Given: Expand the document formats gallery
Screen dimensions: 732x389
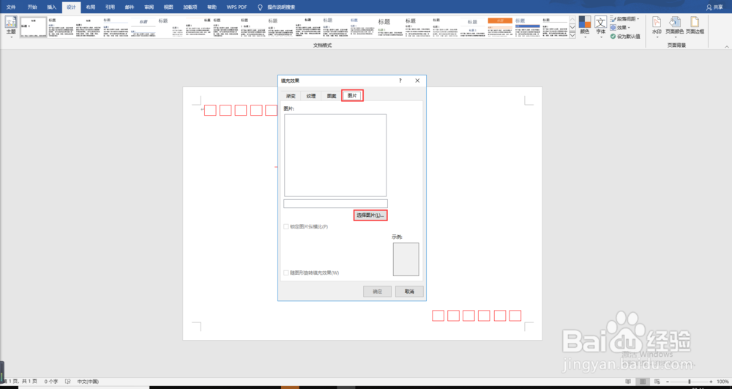Looking at the screenshot, I should click(573, 35).
